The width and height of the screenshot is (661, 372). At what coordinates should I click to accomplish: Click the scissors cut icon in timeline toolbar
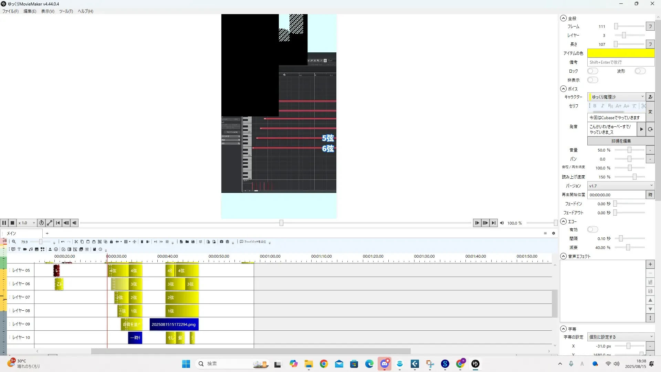click(76, 242)
